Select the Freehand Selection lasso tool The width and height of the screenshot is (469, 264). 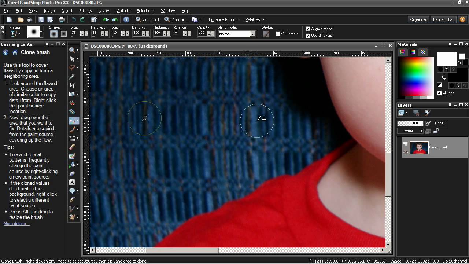coord(72,68)
